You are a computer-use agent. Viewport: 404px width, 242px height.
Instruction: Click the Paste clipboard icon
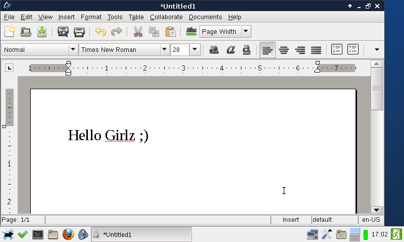click(171, 32)
